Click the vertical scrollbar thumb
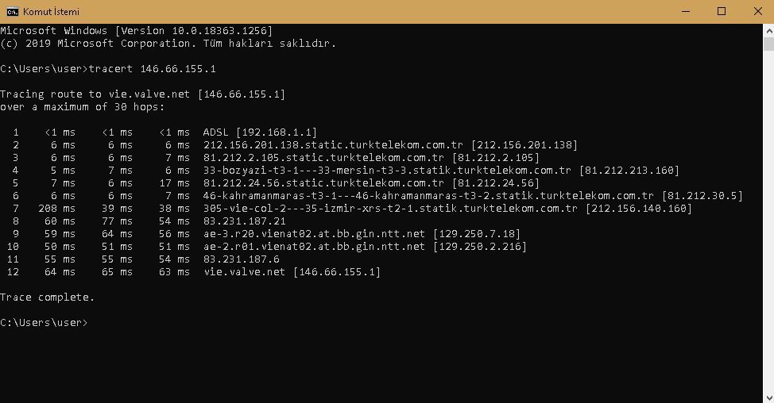 768,44
